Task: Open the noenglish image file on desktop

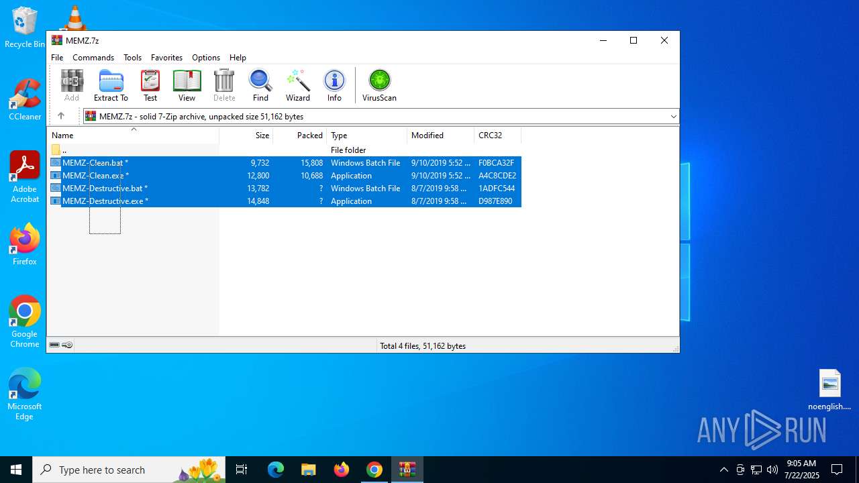Action: point(829,390)
